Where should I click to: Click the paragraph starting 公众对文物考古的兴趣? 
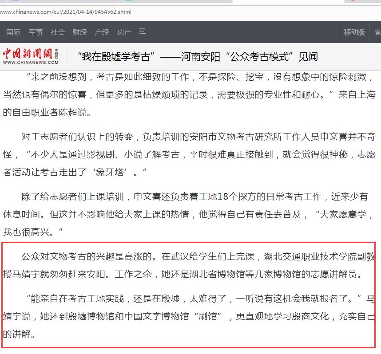click(x=189, y=265)
